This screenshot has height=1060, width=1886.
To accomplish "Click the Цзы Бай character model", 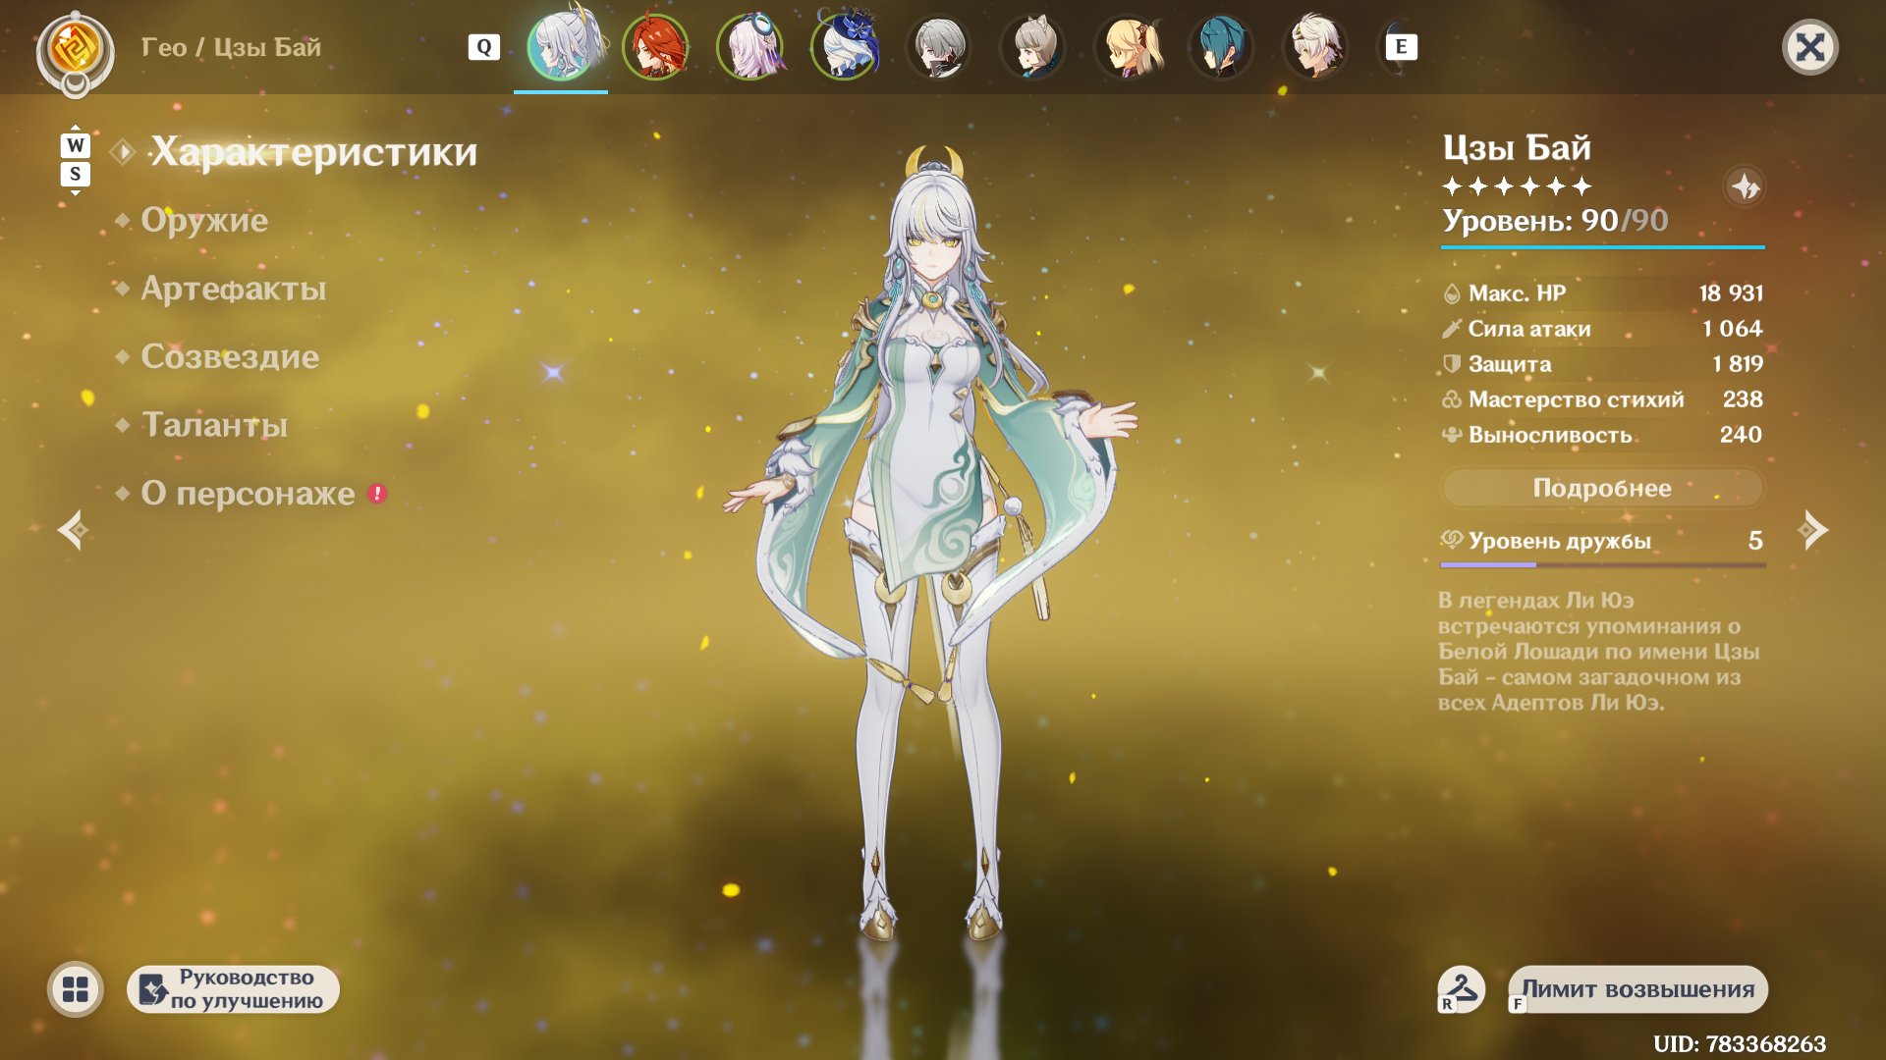I will [930, 545].
